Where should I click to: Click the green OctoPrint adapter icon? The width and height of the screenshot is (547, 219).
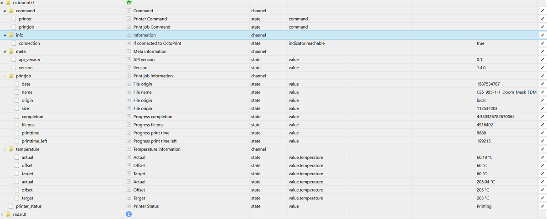129,3
